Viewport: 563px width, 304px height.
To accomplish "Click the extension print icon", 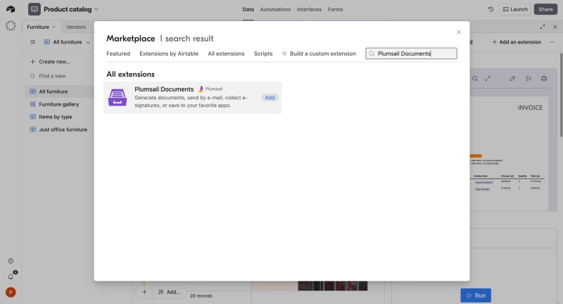I will 544,79.
